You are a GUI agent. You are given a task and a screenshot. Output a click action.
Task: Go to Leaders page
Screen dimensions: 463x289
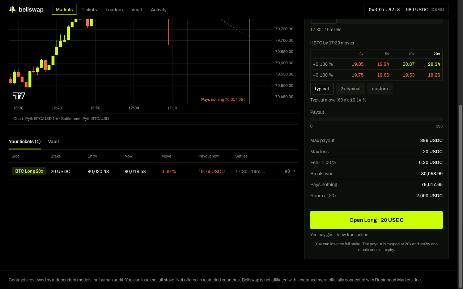click(114, 10)
